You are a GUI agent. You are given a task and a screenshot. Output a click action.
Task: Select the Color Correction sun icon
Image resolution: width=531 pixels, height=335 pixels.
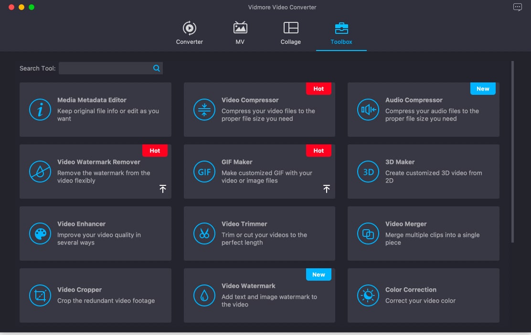(368, 295)
